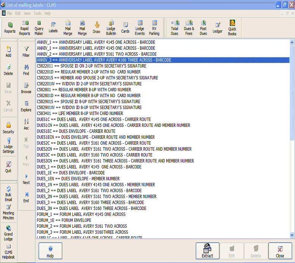Jump to End record navigation button

coord(26,197)
